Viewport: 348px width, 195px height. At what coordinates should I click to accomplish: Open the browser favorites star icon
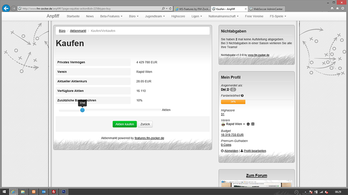tap(337, 8)
